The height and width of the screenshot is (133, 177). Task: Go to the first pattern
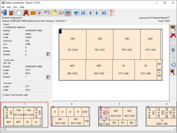click(83, 13)
